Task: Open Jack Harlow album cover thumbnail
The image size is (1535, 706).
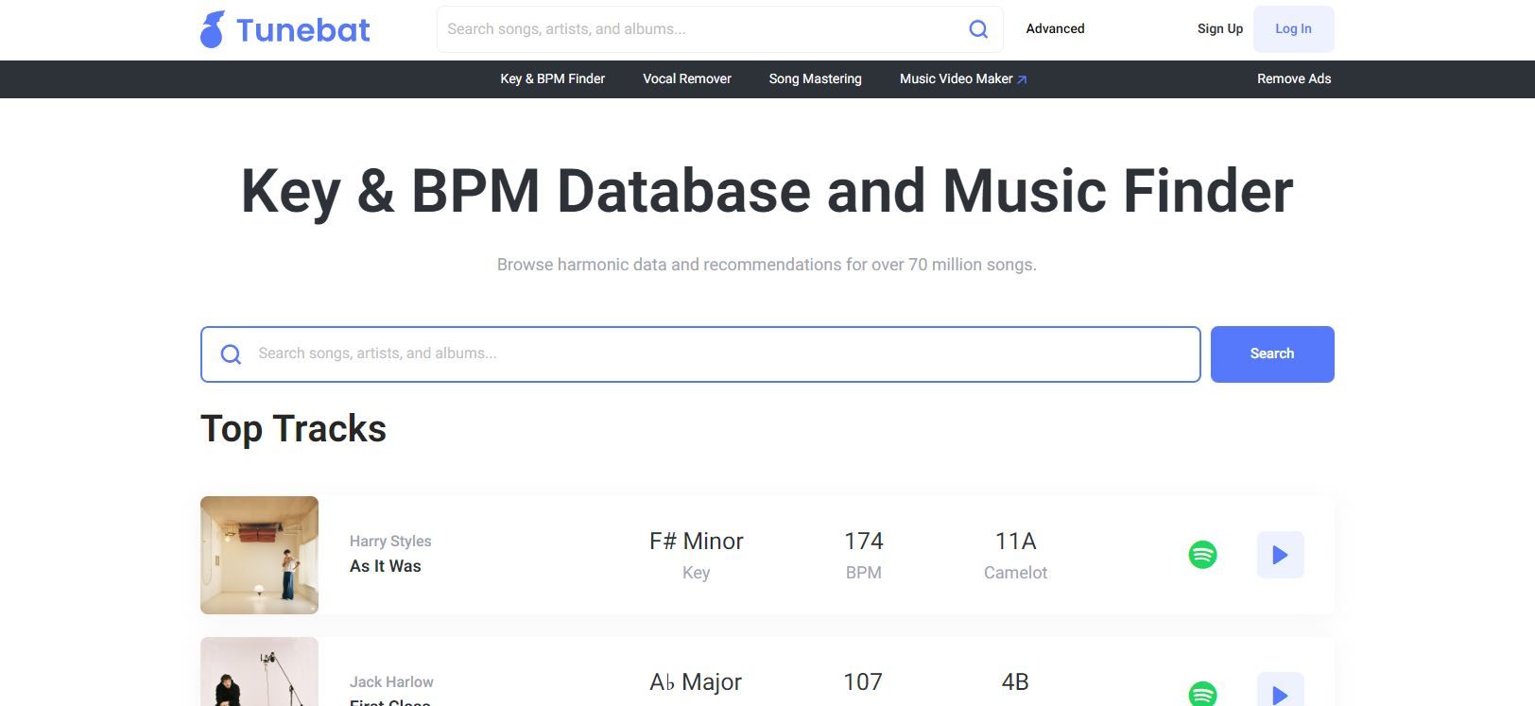Action: 259,671
